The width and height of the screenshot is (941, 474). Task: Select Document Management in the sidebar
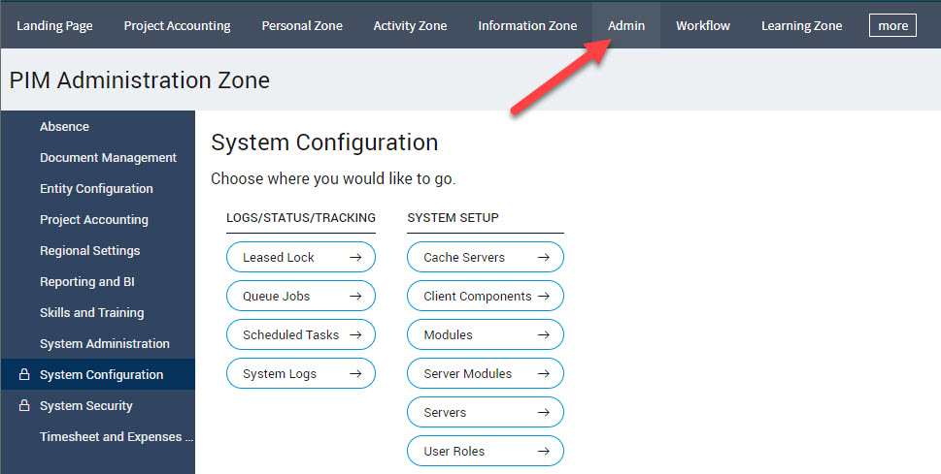pyautogui.click(x=108, y=157)
